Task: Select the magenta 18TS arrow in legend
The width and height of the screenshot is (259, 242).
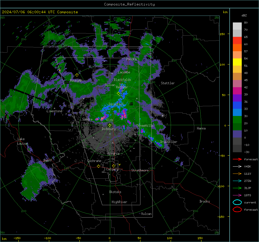Action: click(x=237, y=195)
